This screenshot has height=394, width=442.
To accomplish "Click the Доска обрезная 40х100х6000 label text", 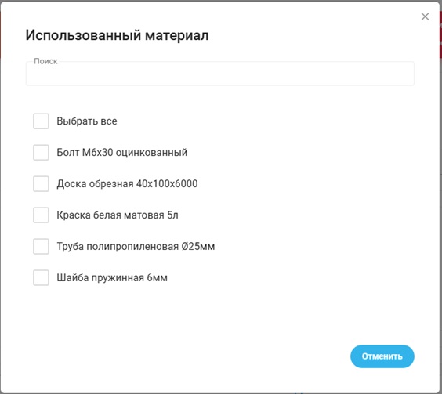I will [127, 184].
